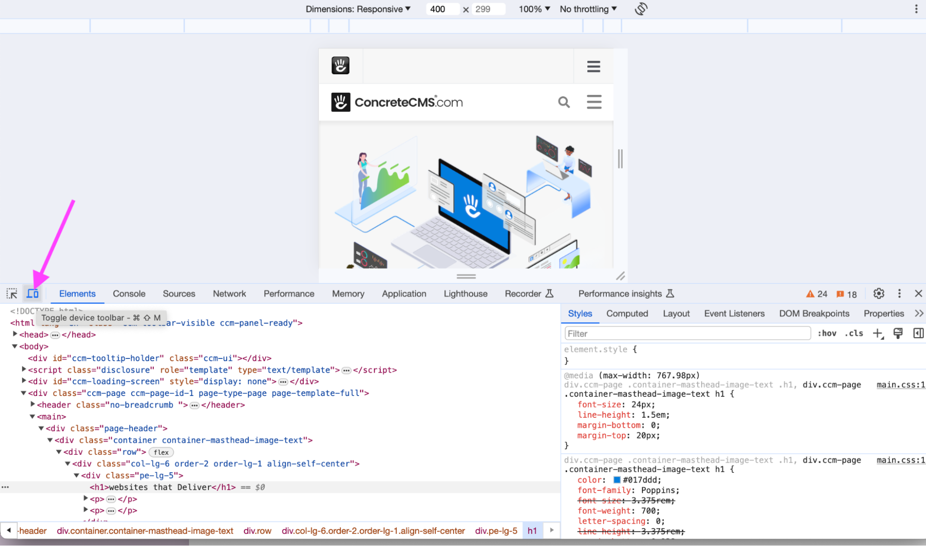Click the div.row breadcrumb item
926x546 pixels.
pos(257,531)
